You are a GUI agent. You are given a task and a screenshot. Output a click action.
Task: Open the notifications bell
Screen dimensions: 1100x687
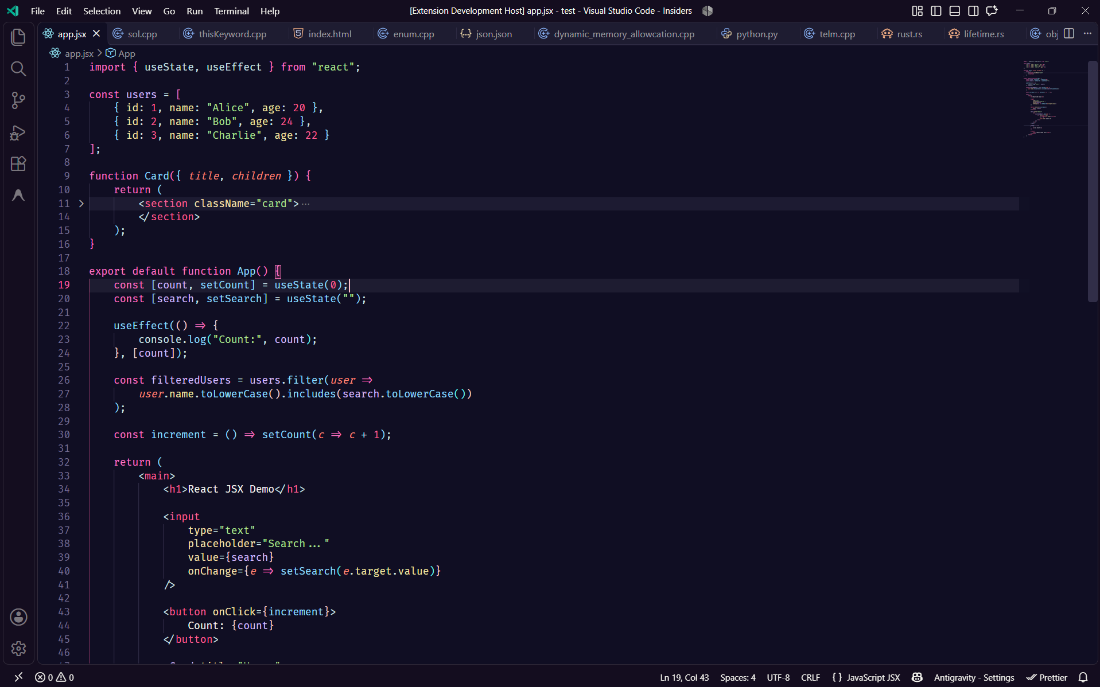1083,677
